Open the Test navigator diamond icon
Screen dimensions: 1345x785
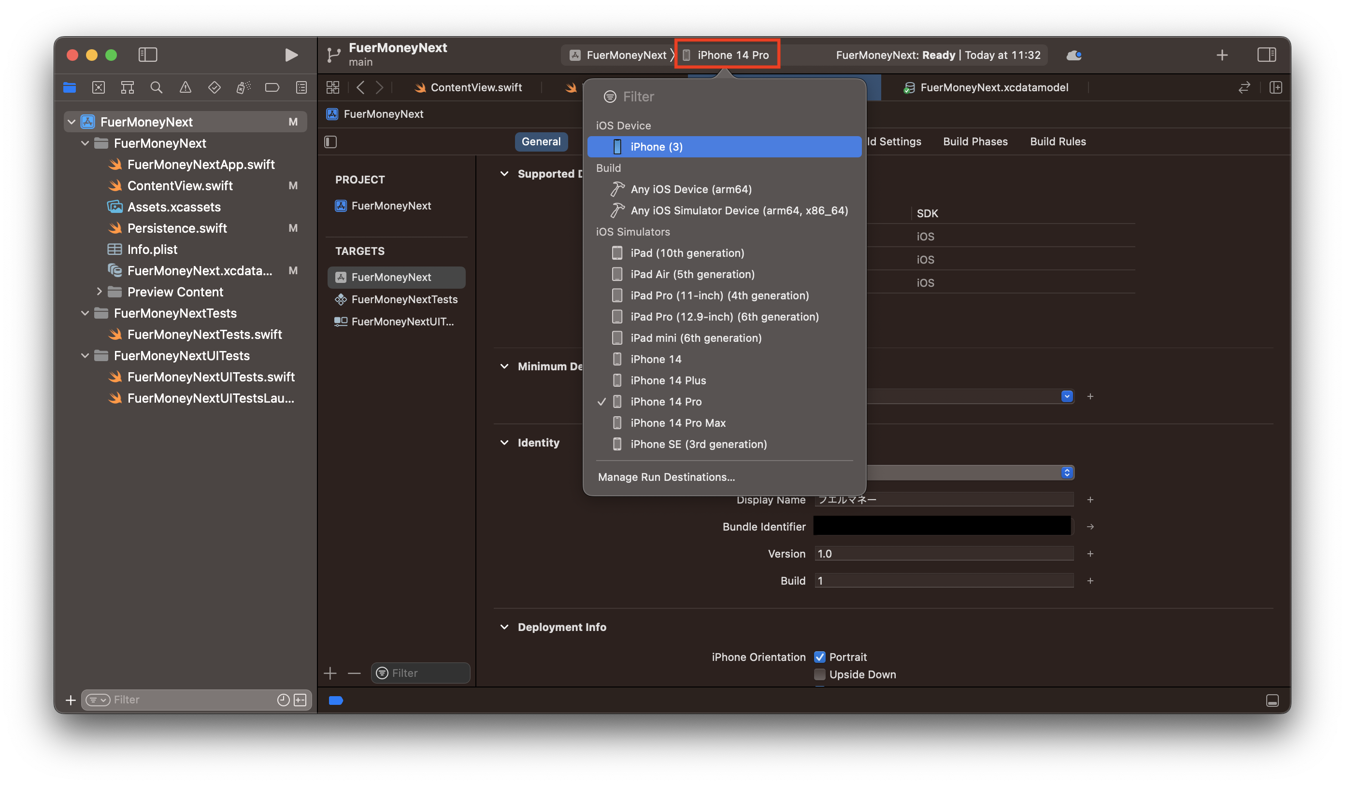pos(214,87)
